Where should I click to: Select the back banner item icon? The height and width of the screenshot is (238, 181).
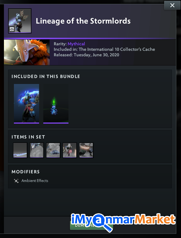pos(70,150)
